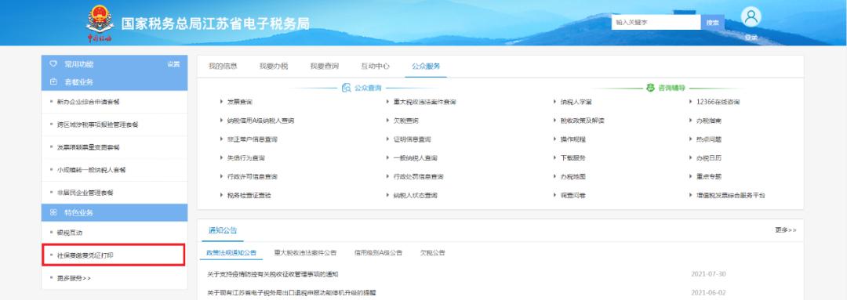The image size is (847, 300).
Task: Click 设置 in the 常用功能 header
Action: 173,64
